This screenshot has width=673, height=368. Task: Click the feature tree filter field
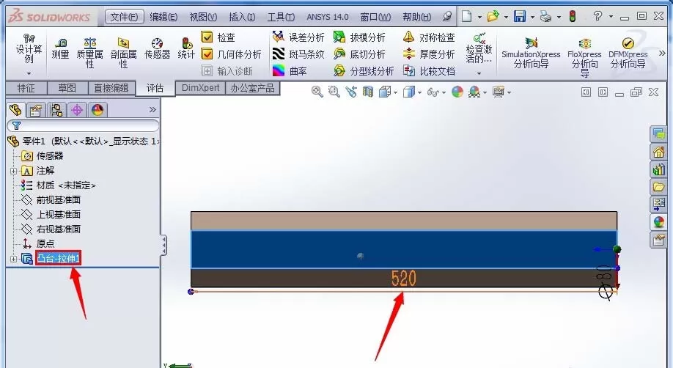(84, 125)
